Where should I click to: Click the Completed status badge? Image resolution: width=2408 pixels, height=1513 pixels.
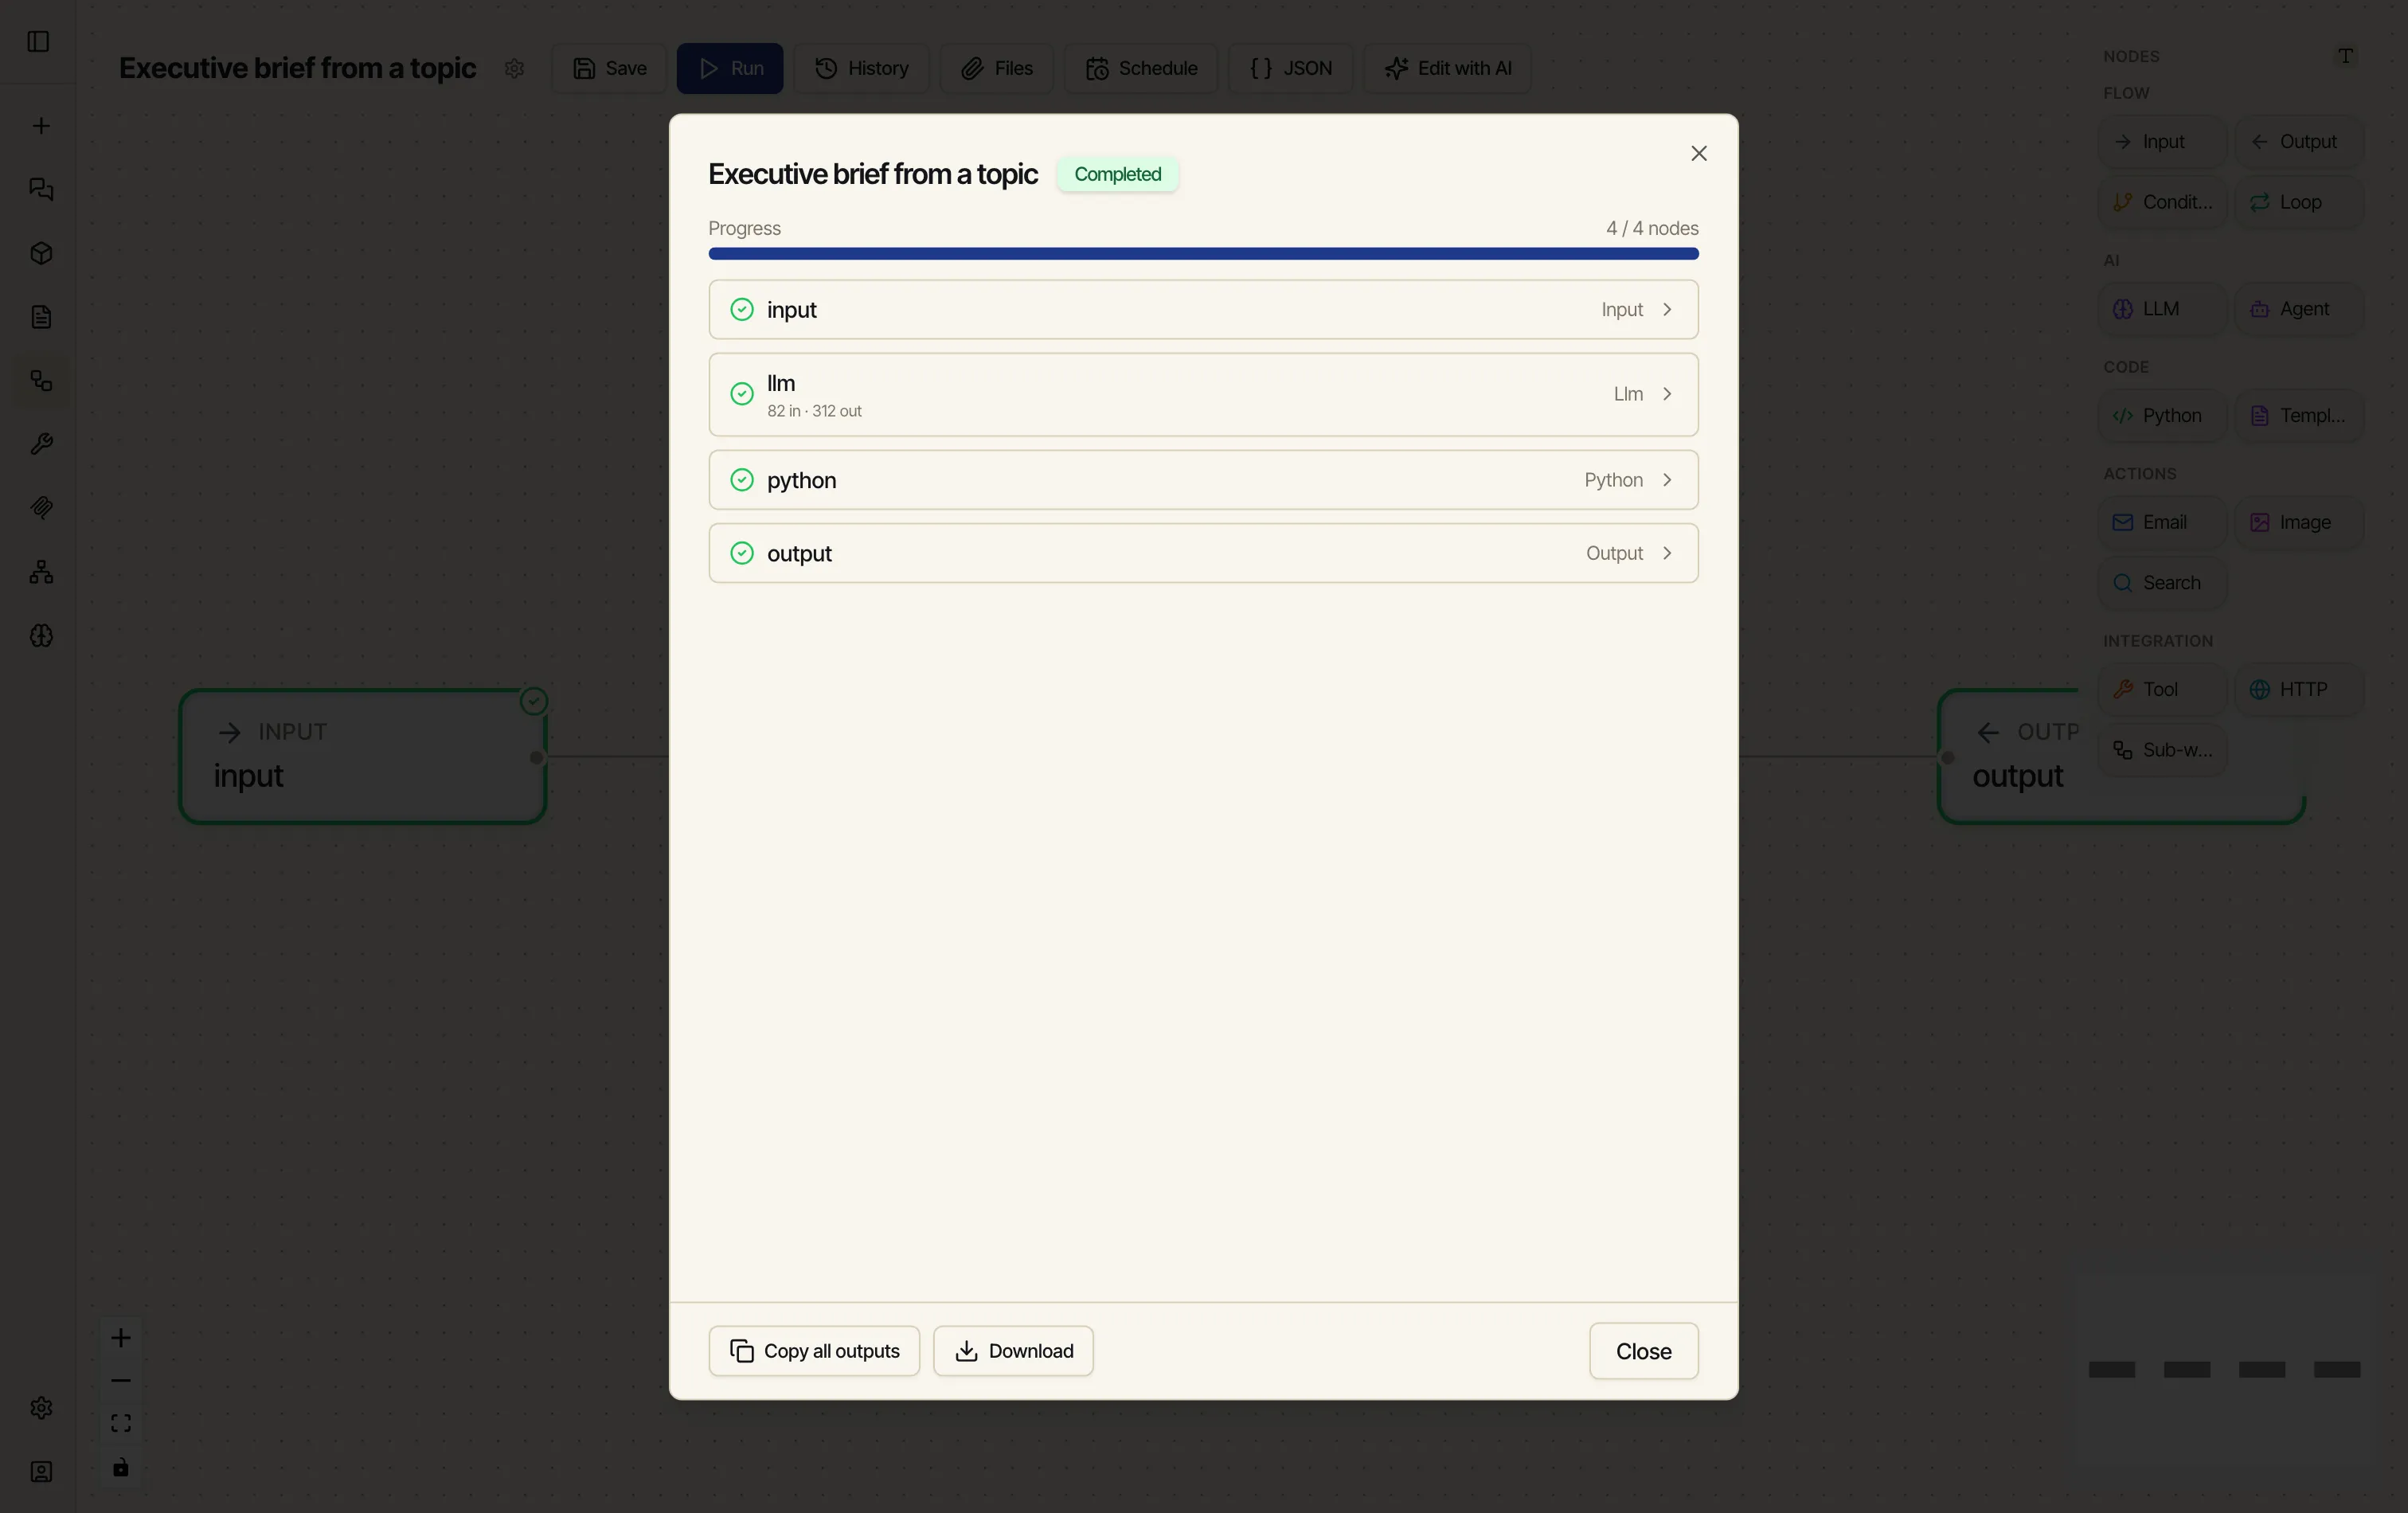[1117, 174]
